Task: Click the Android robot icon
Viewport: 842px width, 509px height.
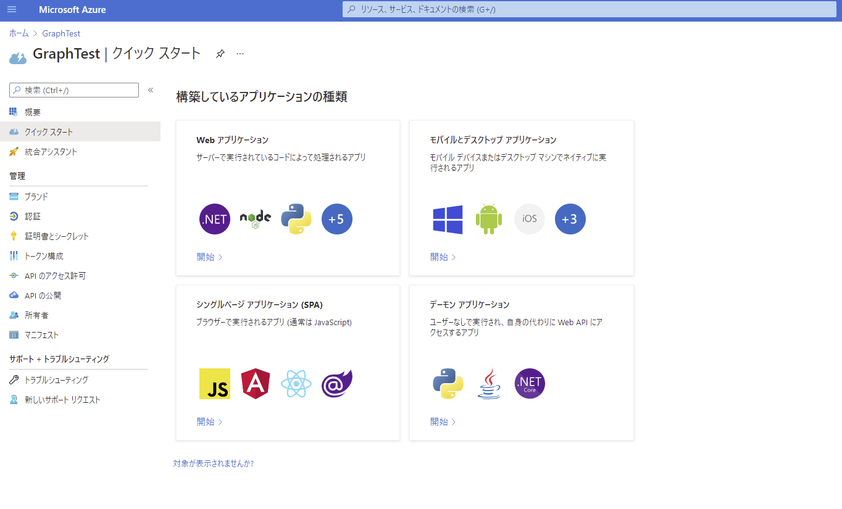Action: (489, 219)
